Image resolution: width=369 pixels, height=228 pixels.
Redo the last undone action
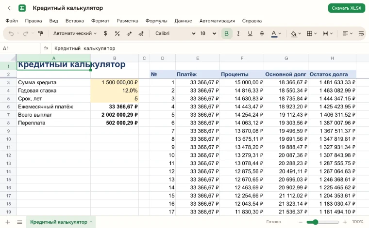click(x=25, y=33)
